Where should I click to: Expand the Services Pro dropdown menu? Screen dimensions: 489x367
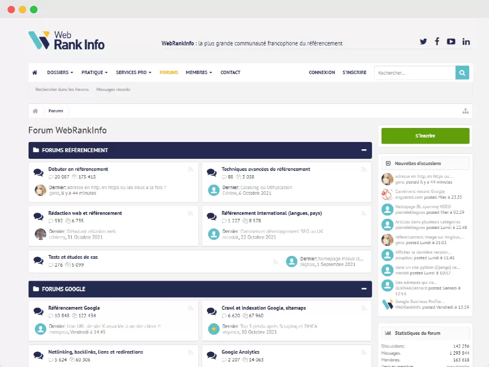(x=133, y=72)
